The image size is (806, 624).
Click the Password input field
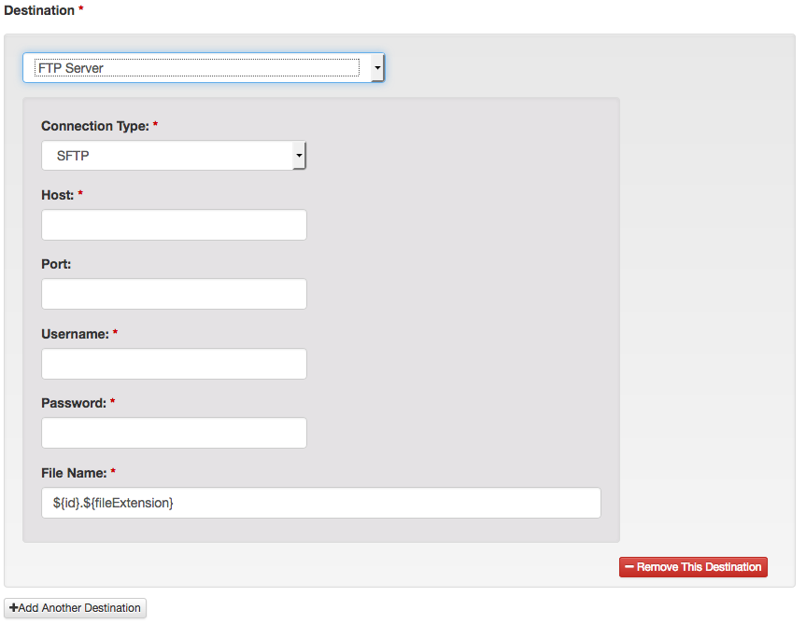click(x=174, y=433)
